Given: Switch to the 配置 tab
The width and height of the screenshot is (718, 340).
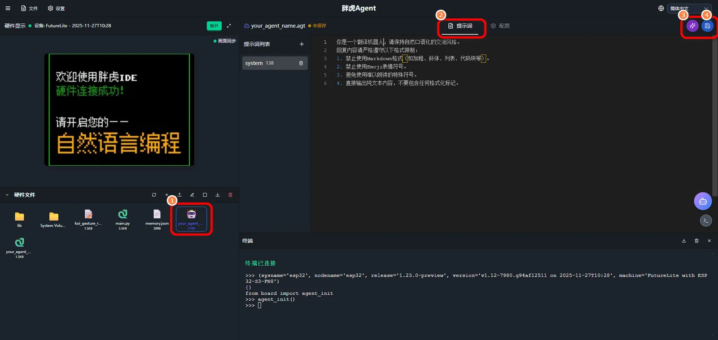Looking at the screenshot, I should coord(500,26).
